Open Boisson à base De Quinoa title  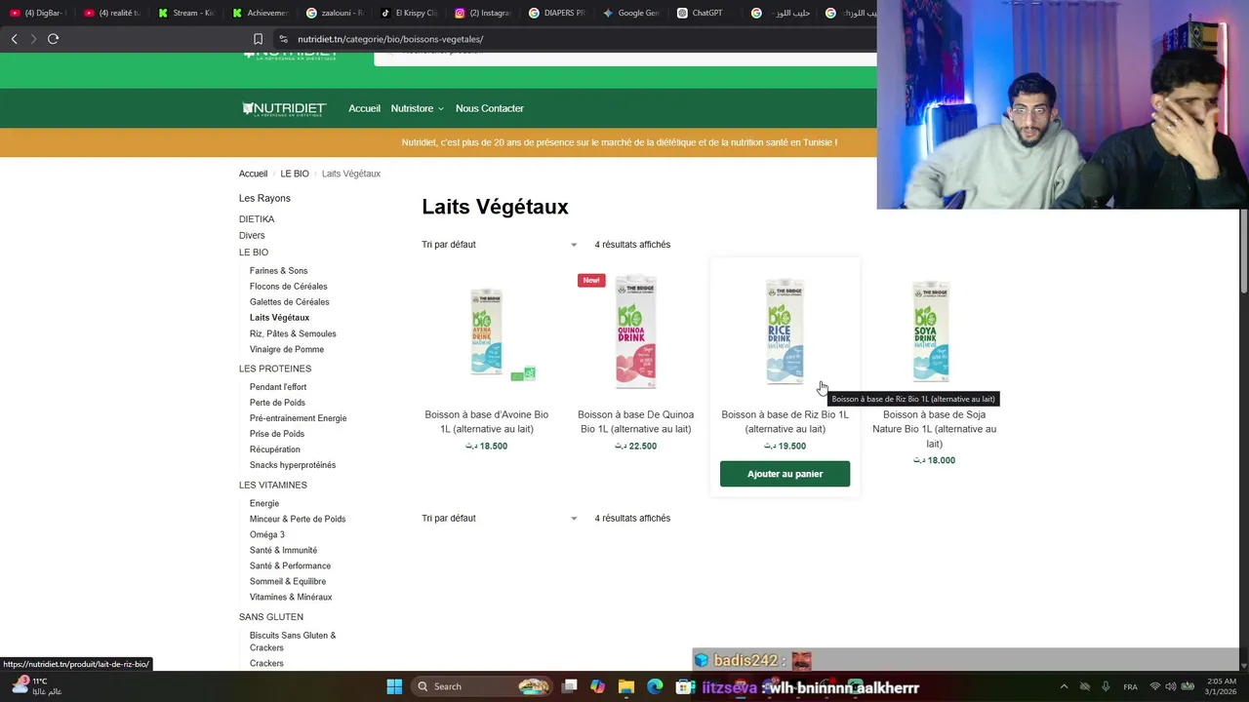click(636, 422)
